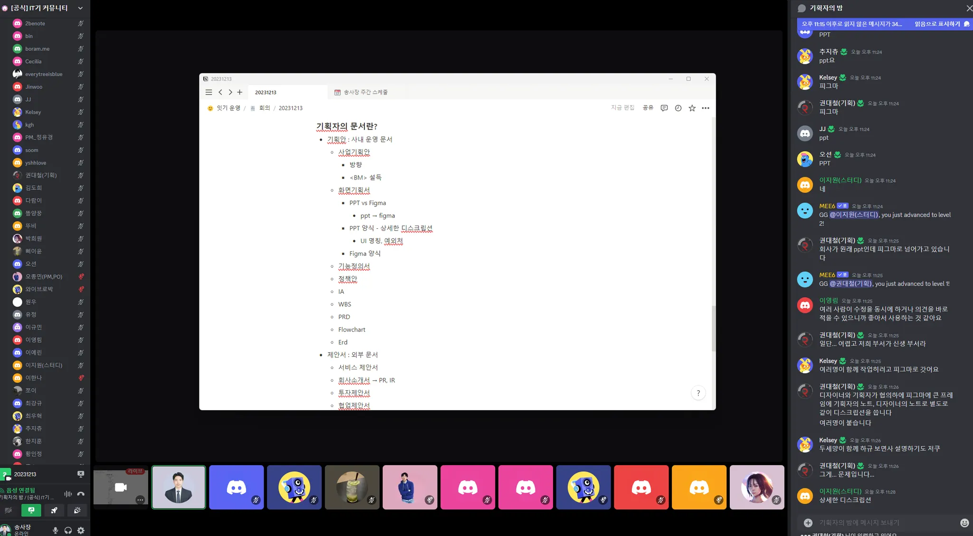Toggle screen share green button
973x536 pixels.
[x=31, y=510]
